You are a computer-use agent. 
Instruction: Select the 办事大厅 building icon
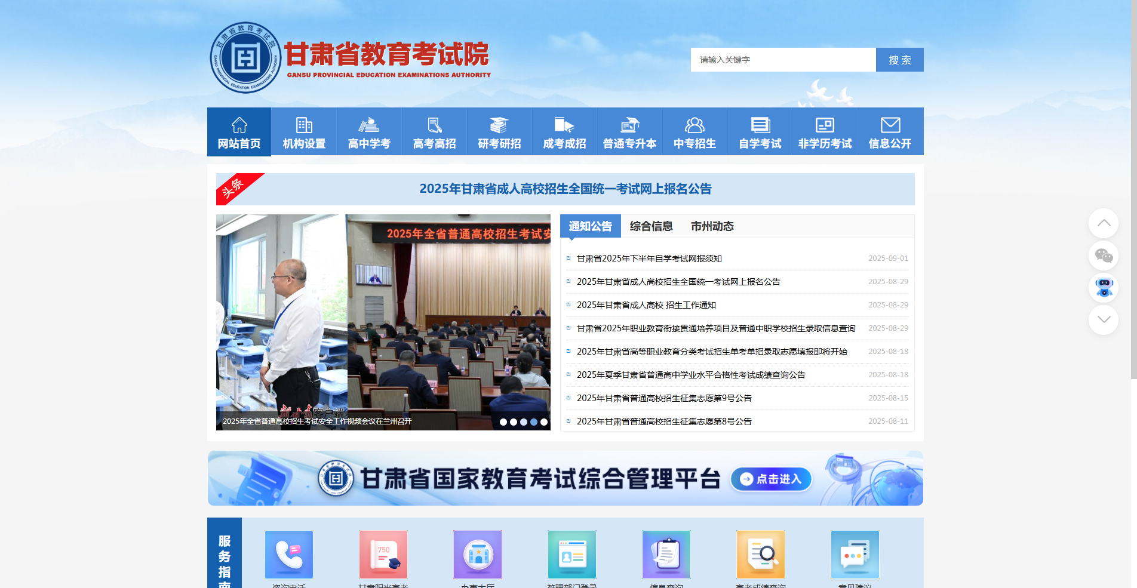click(477, 555)
